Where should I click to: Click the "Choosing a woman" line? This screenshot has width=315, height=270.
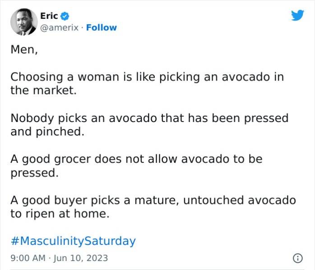pos(147,76)
